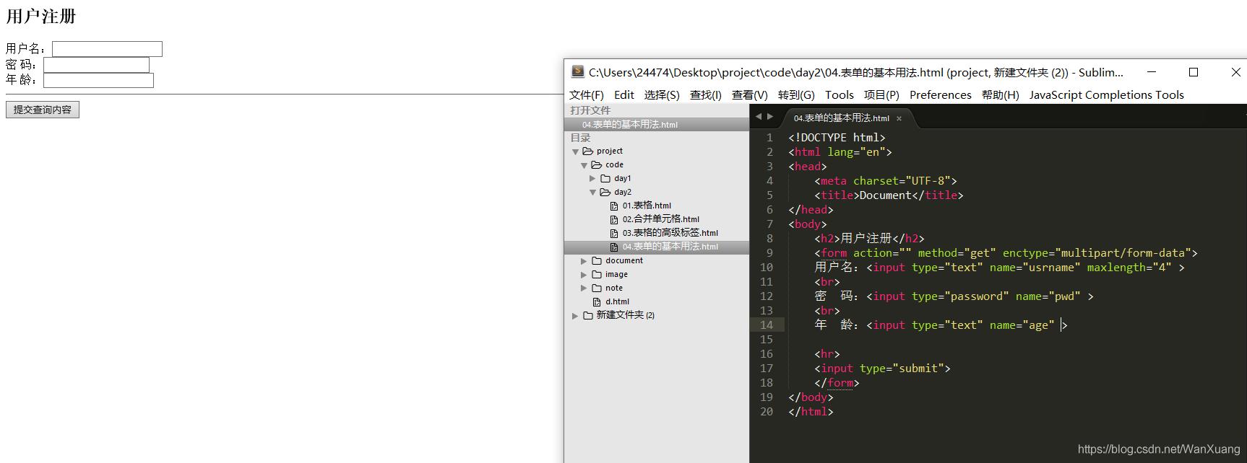The width and height of the screenshot is (1247, 463).
Task: Click the file icon beside 01.表格.html
Action: 614,206
